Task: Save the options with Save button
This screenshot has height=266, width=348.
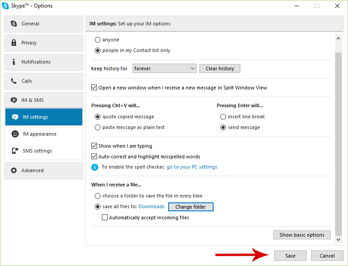Action: [290, 256]
